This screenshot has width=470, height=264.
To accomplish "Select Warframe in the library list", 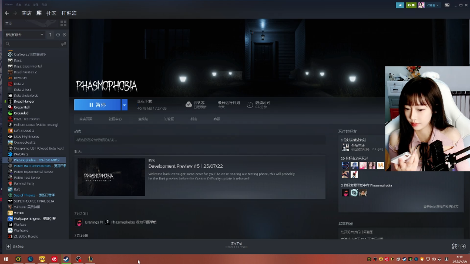I will 21,231.
